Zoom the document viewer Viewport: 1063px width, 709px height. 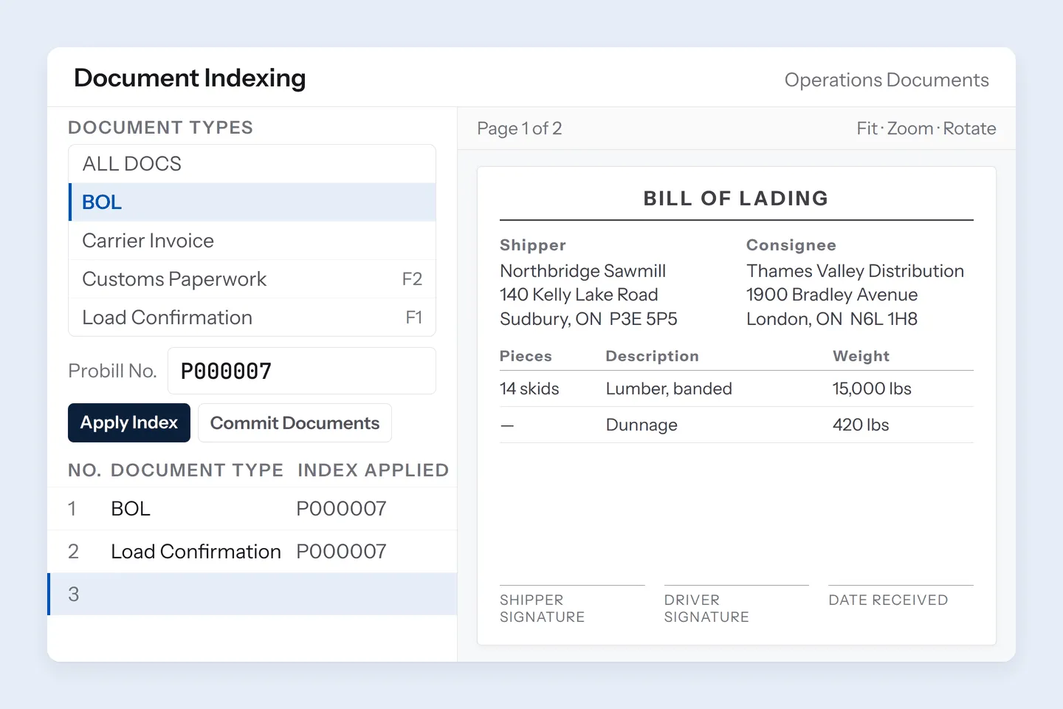pos(910,129)
